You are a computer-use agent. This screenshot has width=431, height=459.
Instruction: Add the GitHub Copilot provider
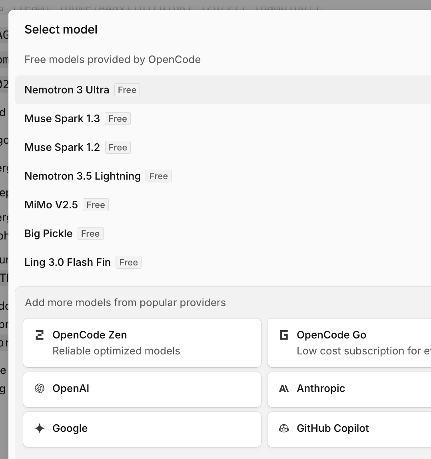[x=349, y=429]
